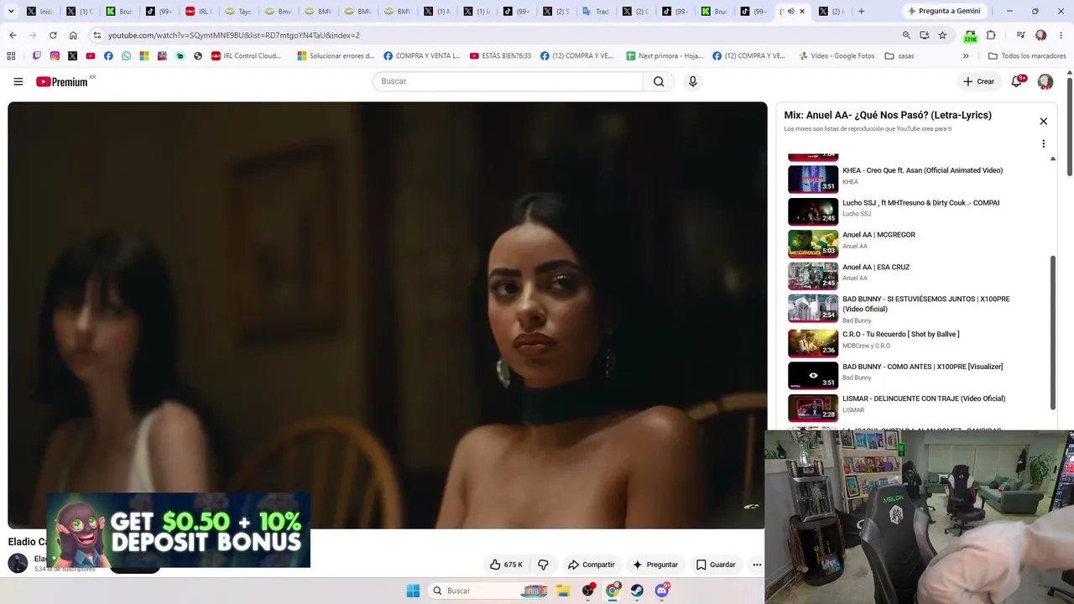This screenshot has height=604, width=1074.
Task: Click the Preguntar button
Action: (x=655, y=565)
